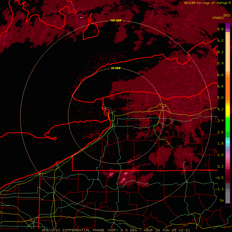Click the 0.2 value on color scale
This screenshot has height=232, width=232.
[x=220, y=167]
